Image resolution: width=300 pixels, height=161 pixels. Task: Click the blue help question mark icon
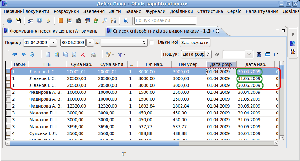click(x=126, y=21)
